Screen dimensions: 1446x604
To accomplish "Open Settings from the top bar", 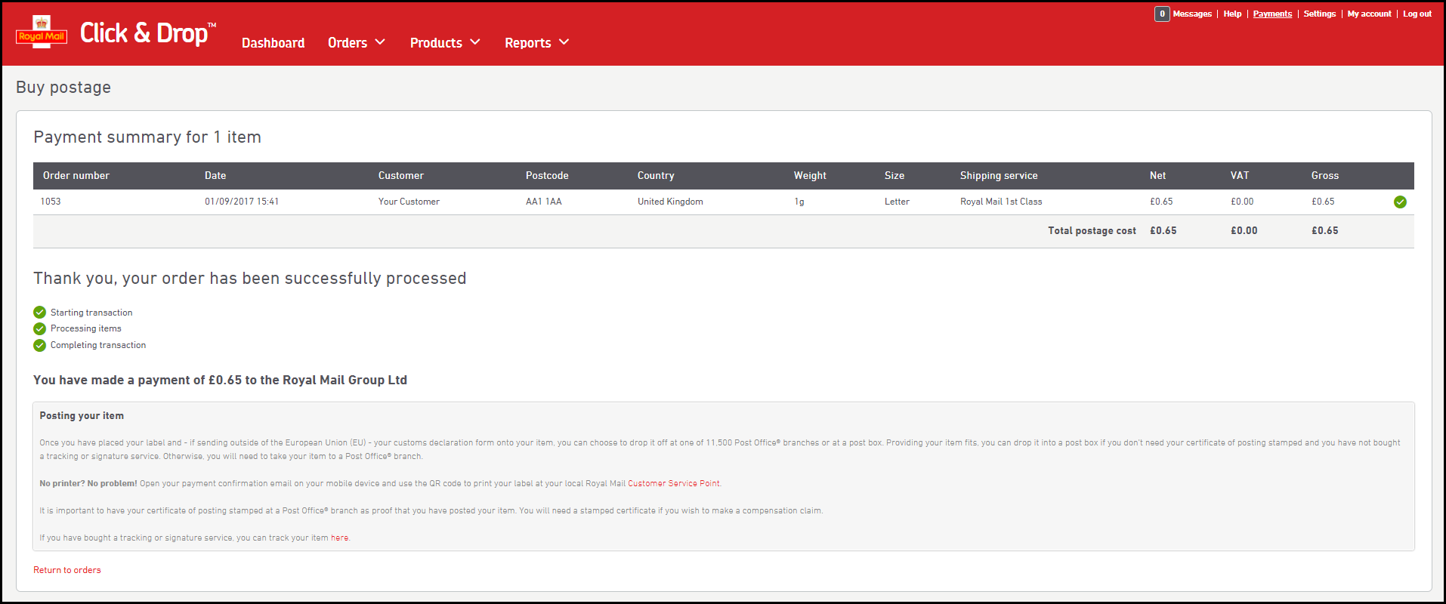I will [1319, 14].
